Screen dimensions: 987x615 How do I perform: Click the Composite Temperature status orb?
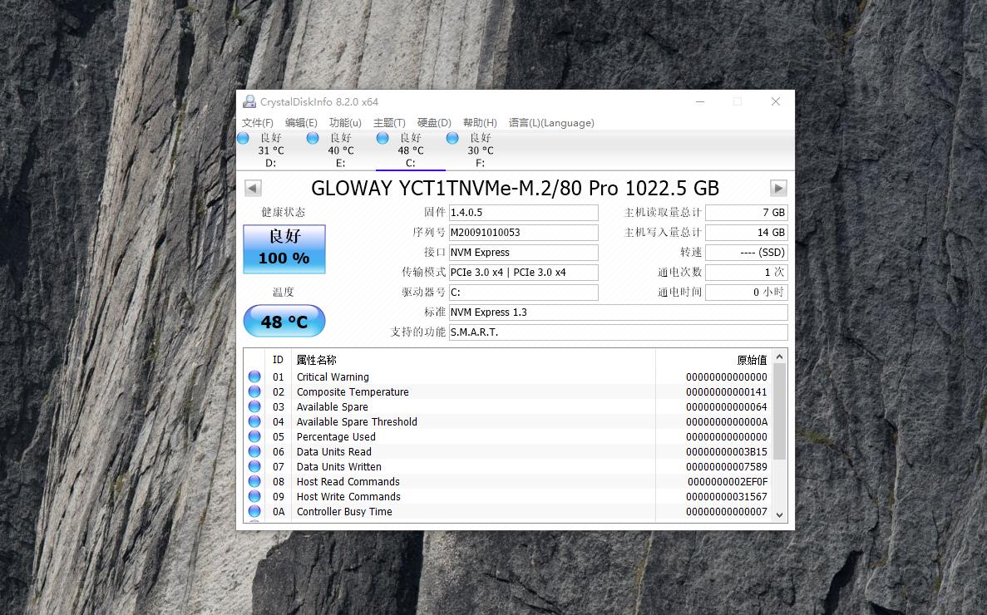(254, 392)
